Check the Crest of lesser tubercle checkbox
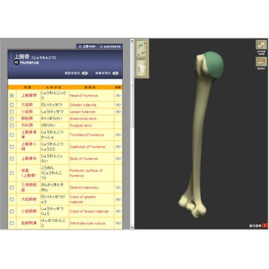The height and width of the screenshot is (269, 269). (12, 211)
